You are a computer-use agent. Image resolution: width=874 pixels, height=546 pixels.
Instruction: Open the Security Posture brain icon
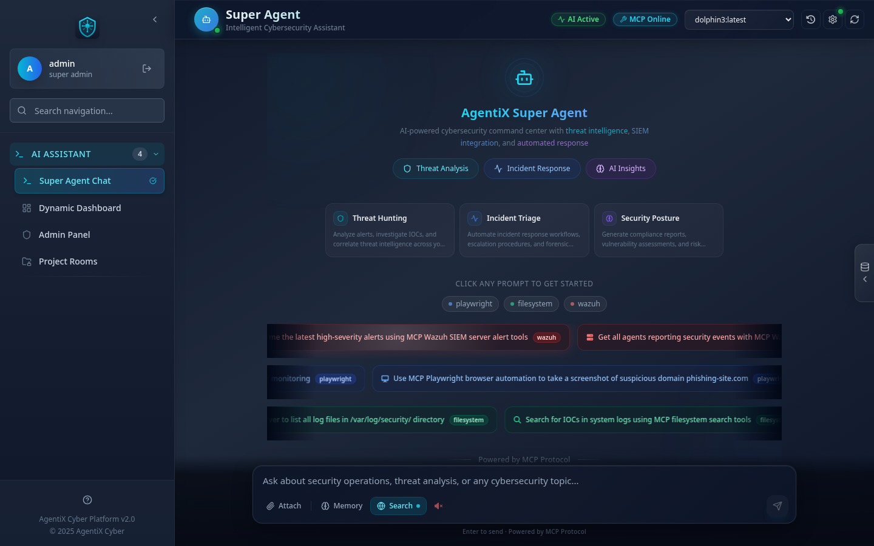point(609,218)
